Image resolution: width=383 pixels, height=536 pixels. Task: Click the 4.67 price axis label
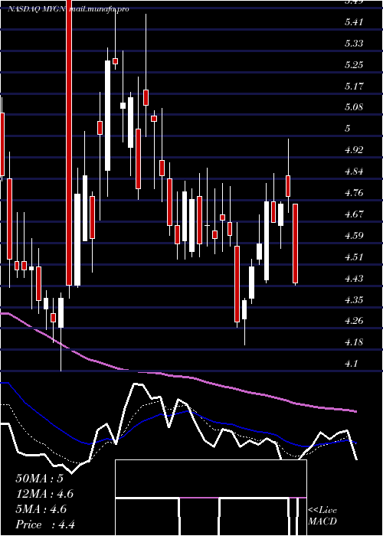354,214
